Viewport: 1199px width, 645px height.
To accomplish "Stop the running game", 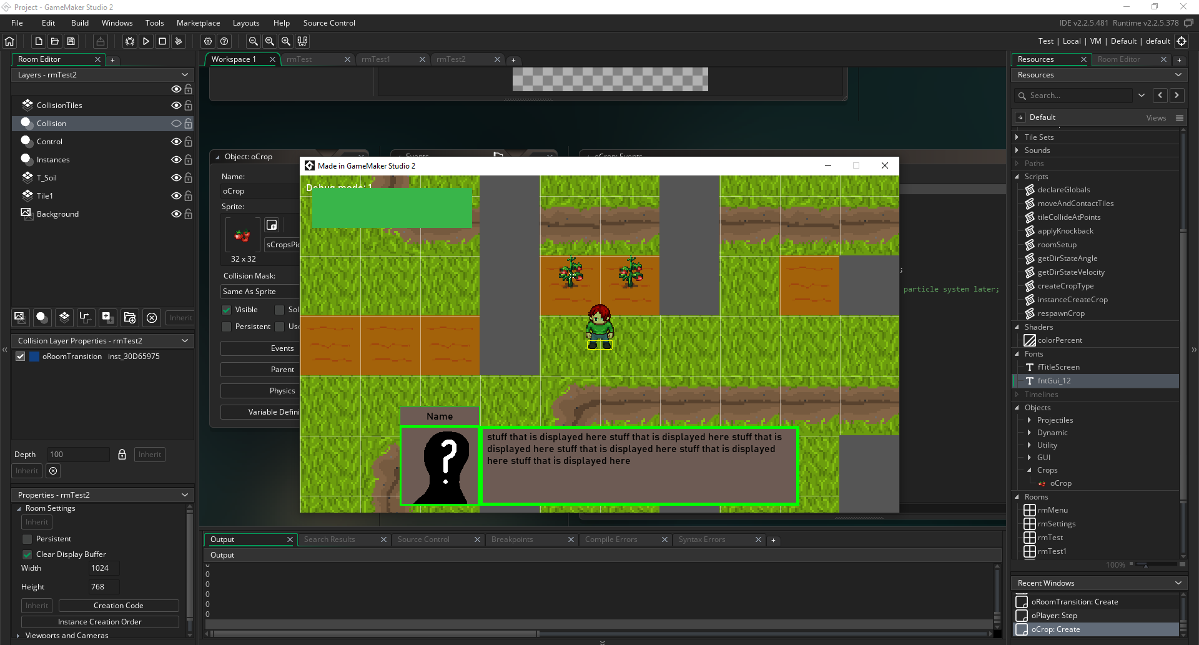I will coord(162,41).
